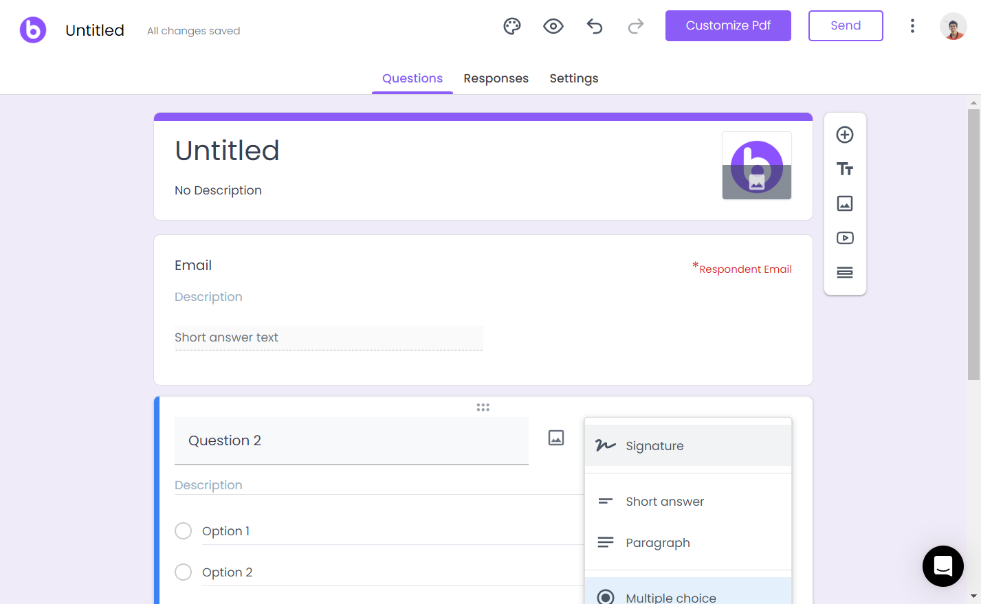Select the Option 1 radio button
The width and height of the screenshot is (981, 604).
[x=183, y=531]
